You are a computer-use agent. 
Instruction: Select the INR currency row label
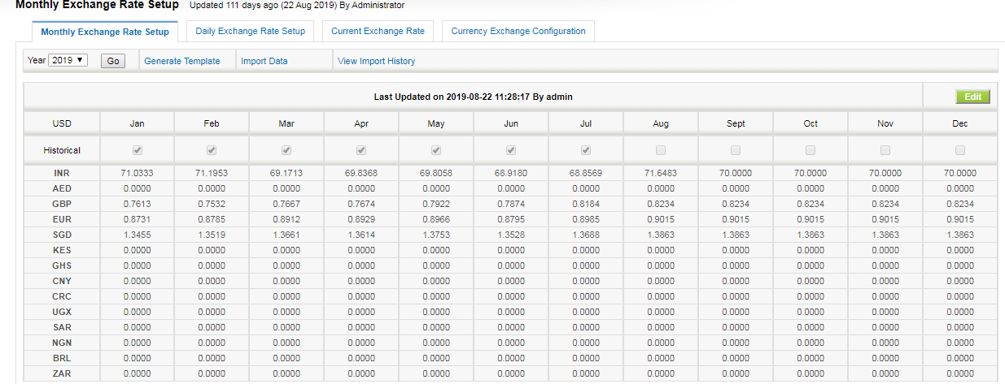click(x=62, y=173)
